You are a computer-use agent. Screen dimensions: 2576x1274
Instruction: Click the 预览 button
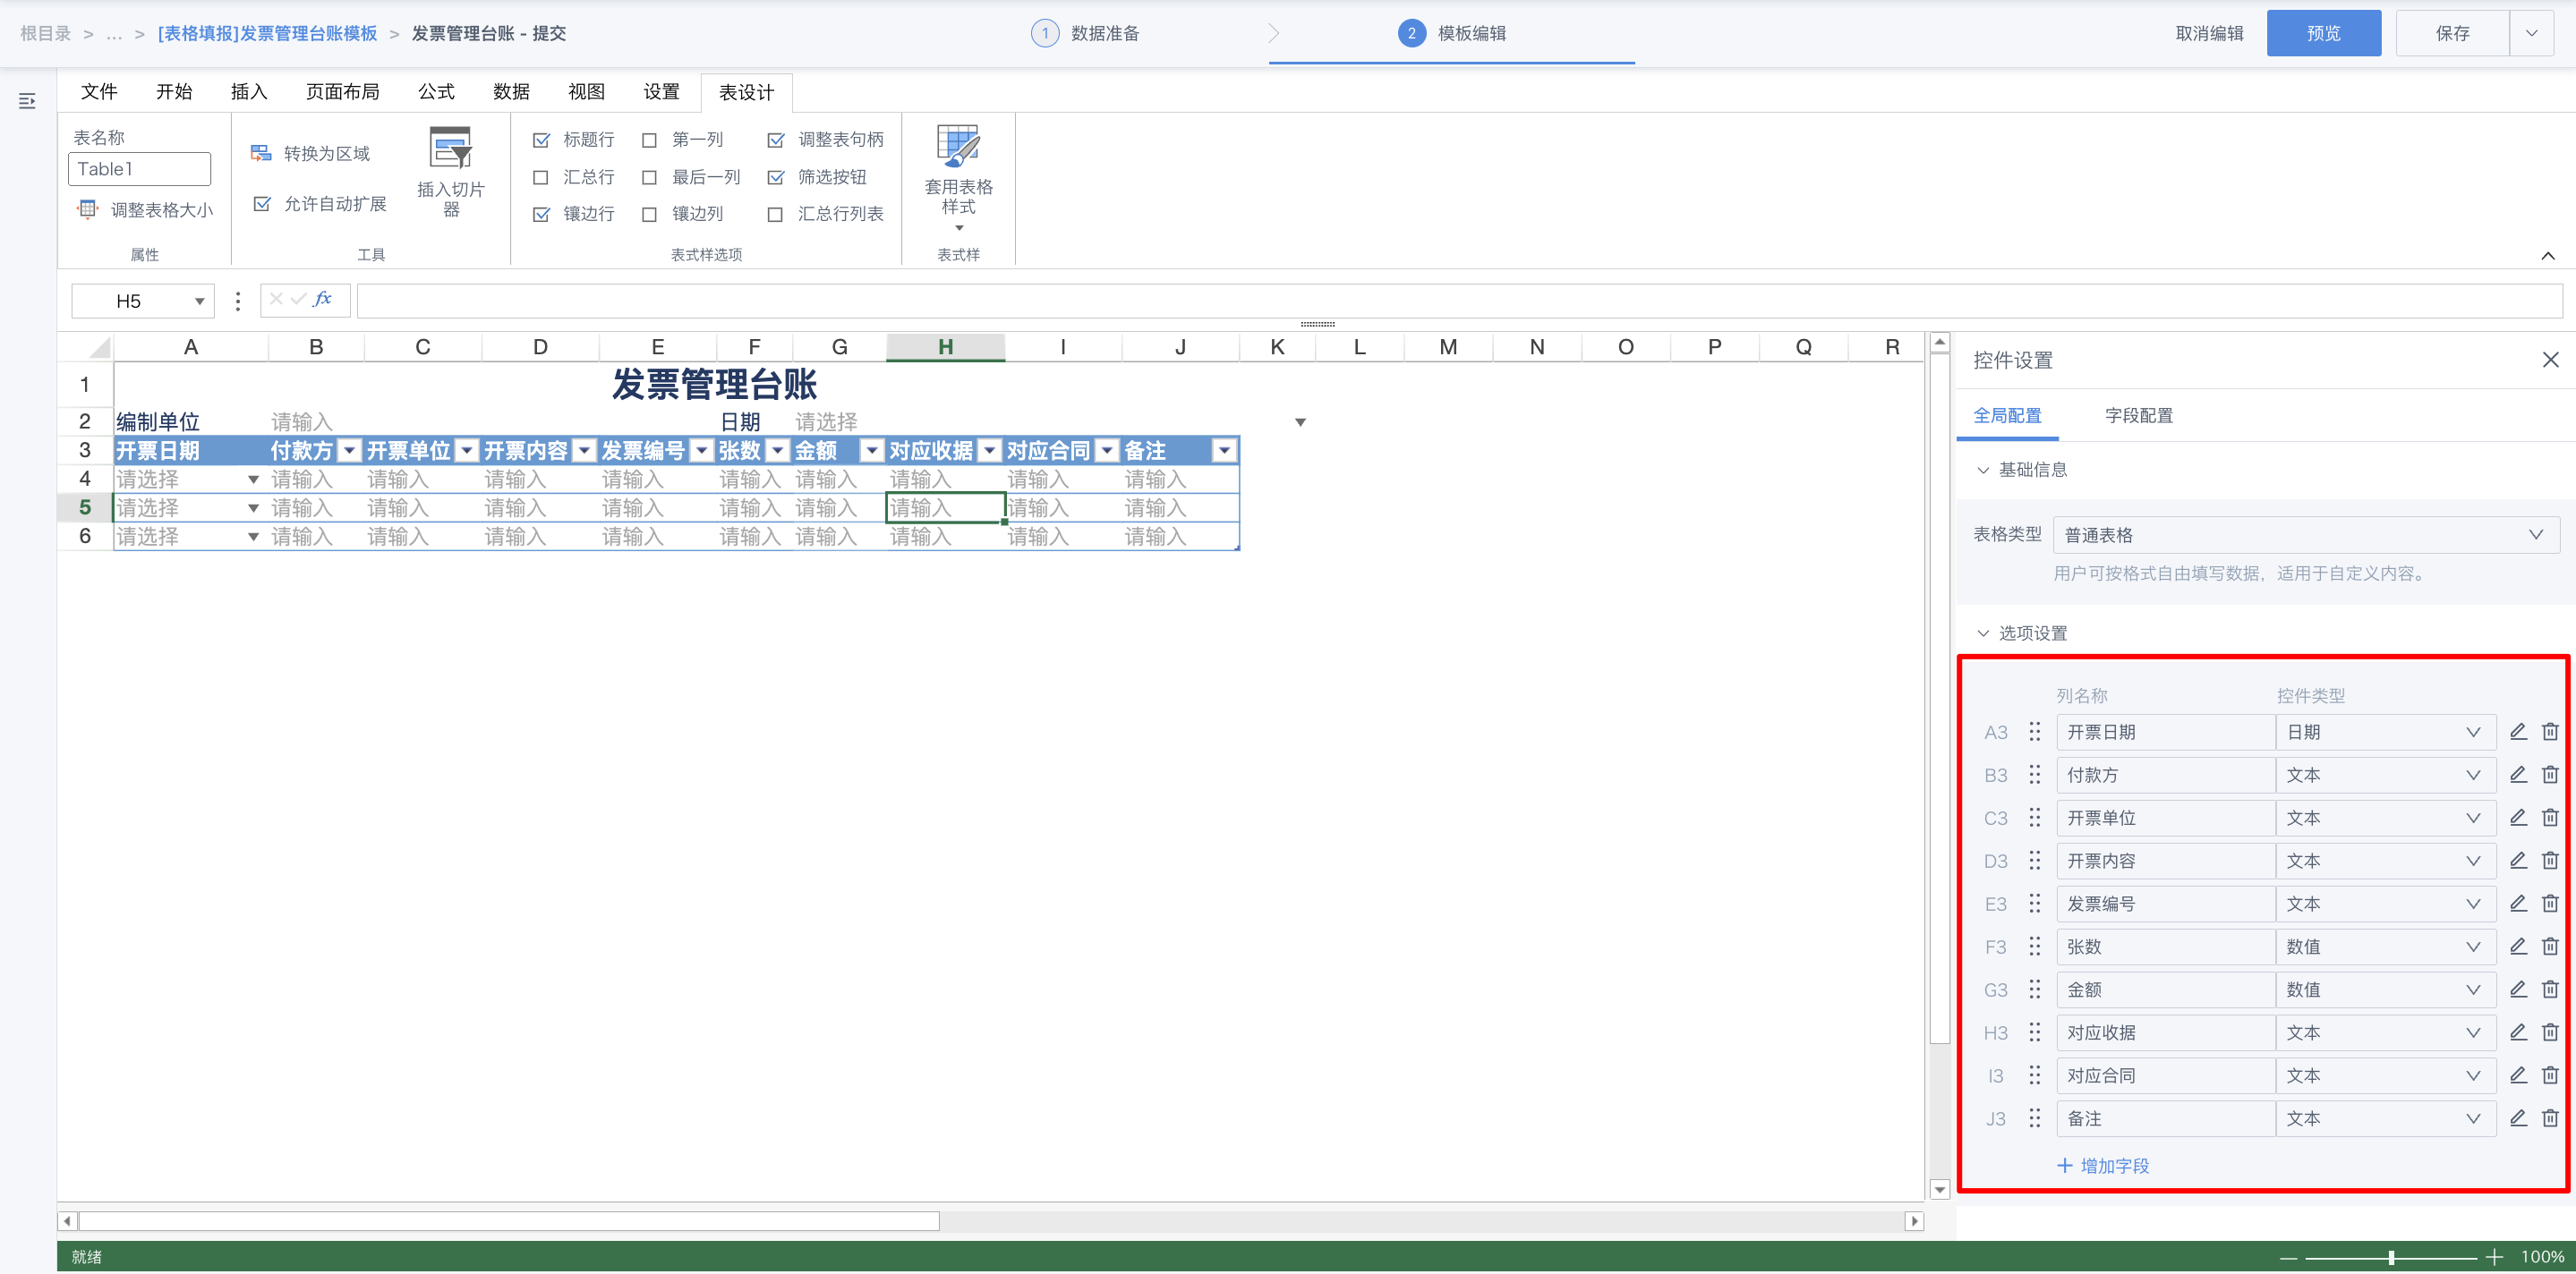tap(2322, 33)
